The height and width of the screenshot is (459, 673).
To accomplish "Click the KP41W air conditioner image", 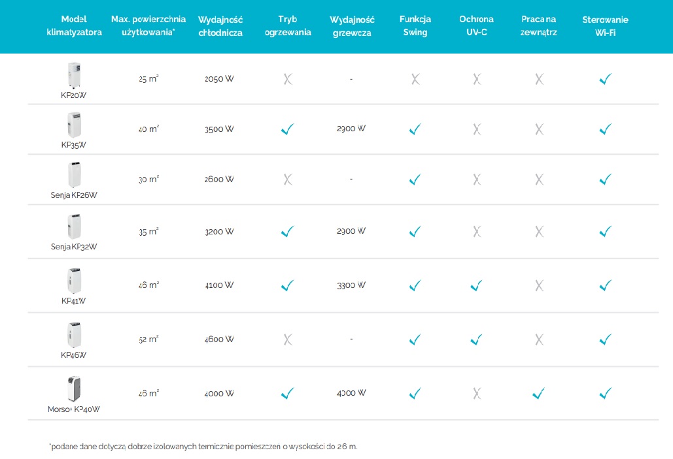I will 74,280.
